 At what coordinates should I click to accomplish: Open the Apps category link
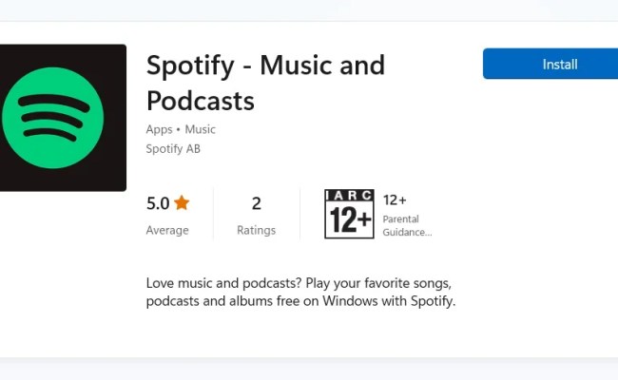(160, 129)
